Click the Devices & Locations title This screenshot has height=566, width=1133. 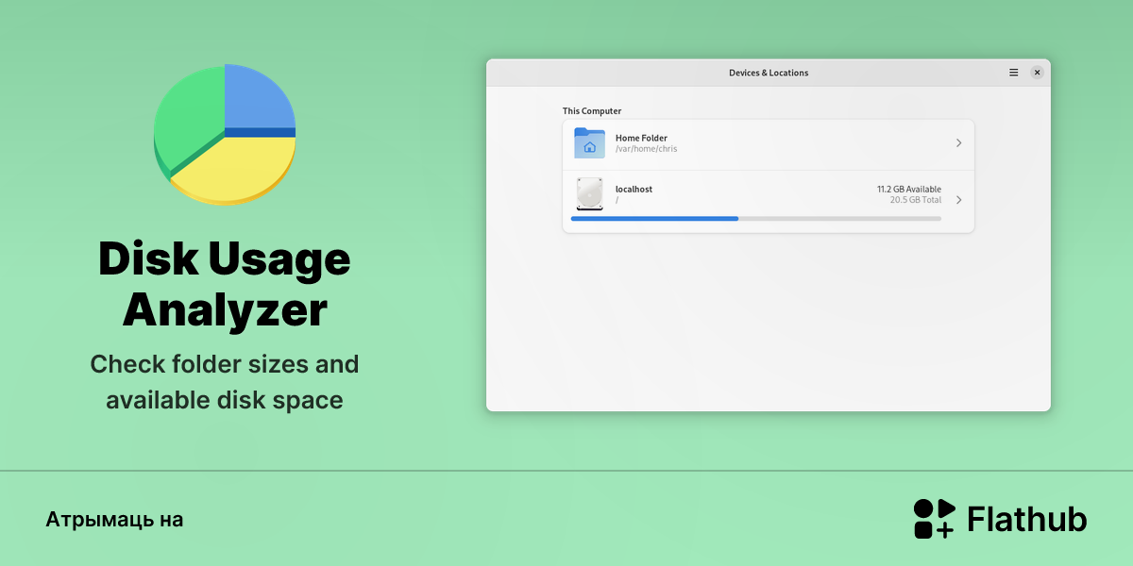tap(769, 73)
